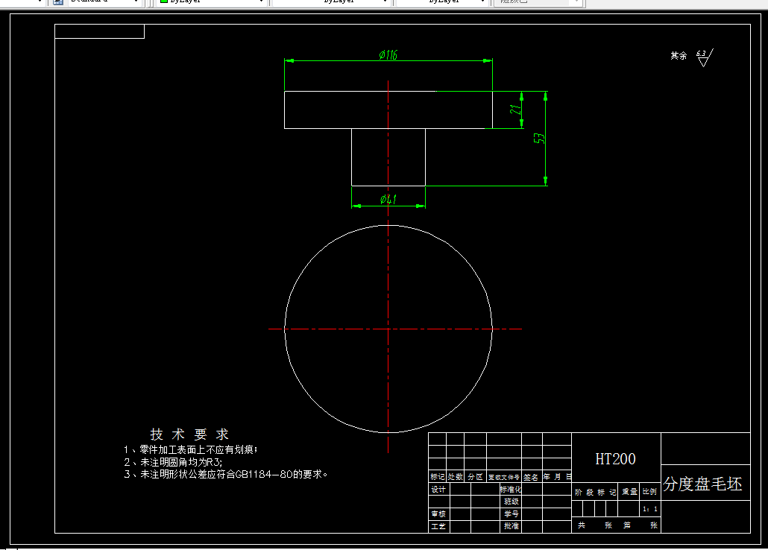
Task: Select the 21 vertical dimension text
Action: 515,110
